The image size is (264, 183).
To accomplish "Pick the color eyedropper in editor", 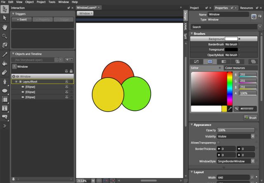I will [230, 109].
